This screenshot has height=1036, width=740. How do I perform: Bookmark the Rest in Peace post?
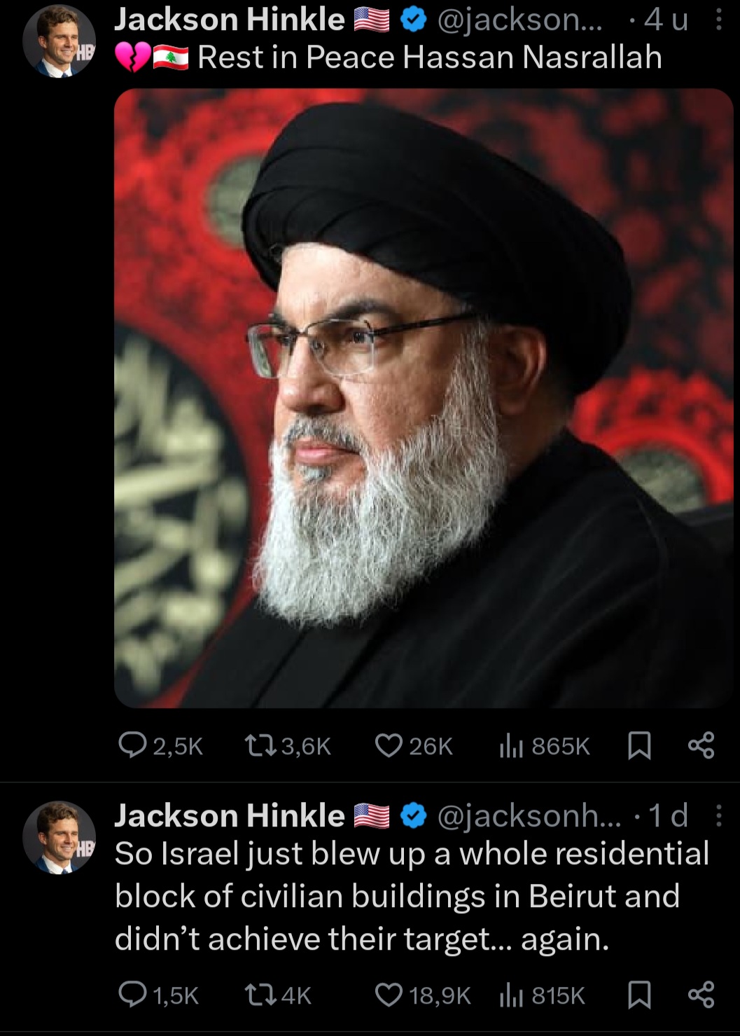639,746
